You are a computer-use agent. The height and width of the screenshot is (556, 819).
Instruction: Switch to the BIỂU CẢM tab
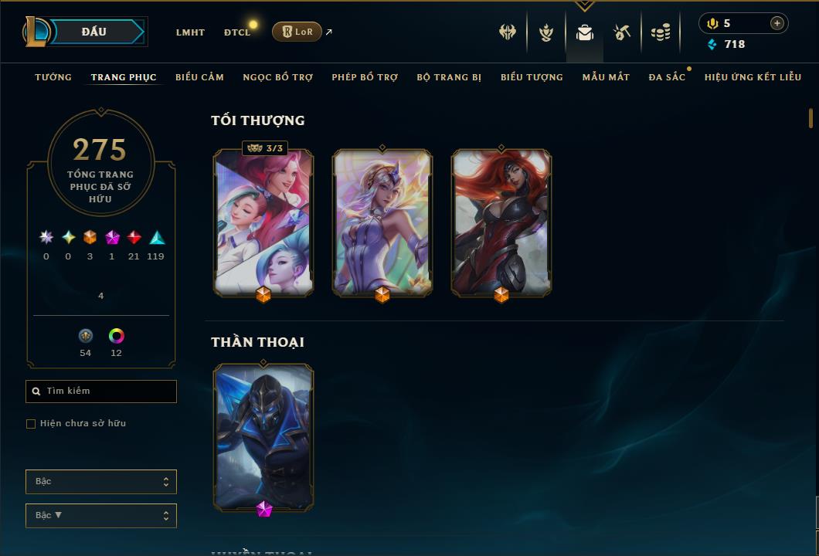pos(199,76)
